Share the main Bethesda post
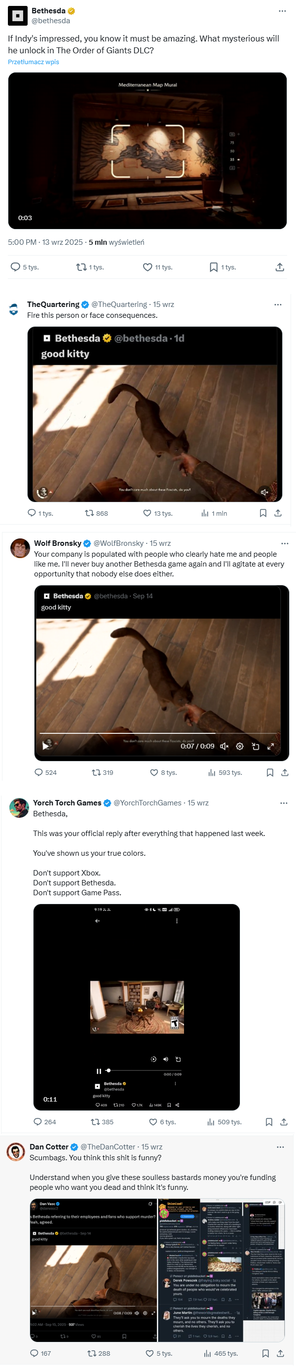The width and height of the screenshot is (298, 1371). tap(279, 267)
